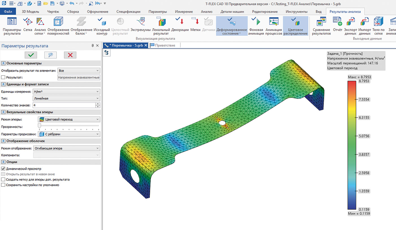Collapse Единицы и формат записи section
This screenshot has height=230, width=396.
pyautogui.click(x=3, y=84)
